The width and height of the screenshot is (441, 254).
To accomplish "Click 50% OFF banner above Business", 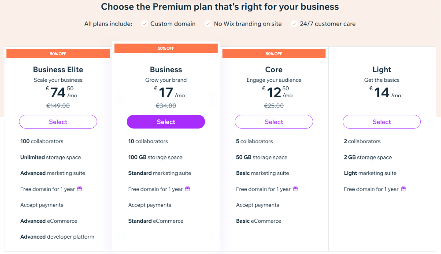I will (x=166, y=48).
